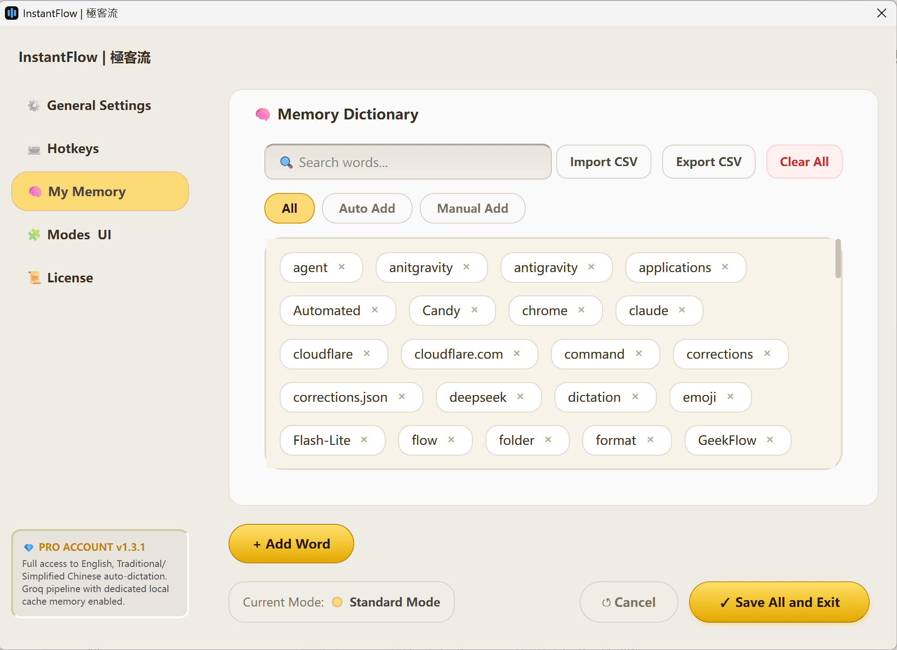897x650 pixels.
Task: Click Save All and Exit
Action: click(779, 602)
